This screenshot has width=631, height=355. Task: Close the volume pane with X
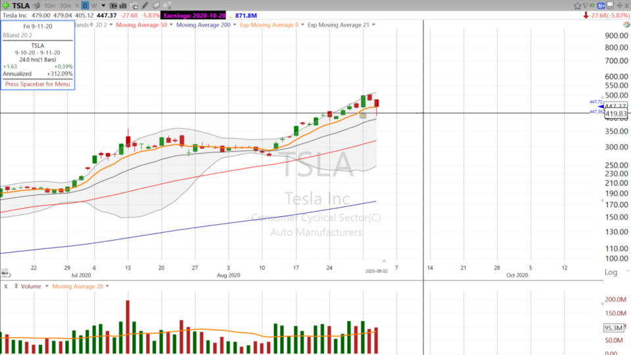click(x=5, y=286)
